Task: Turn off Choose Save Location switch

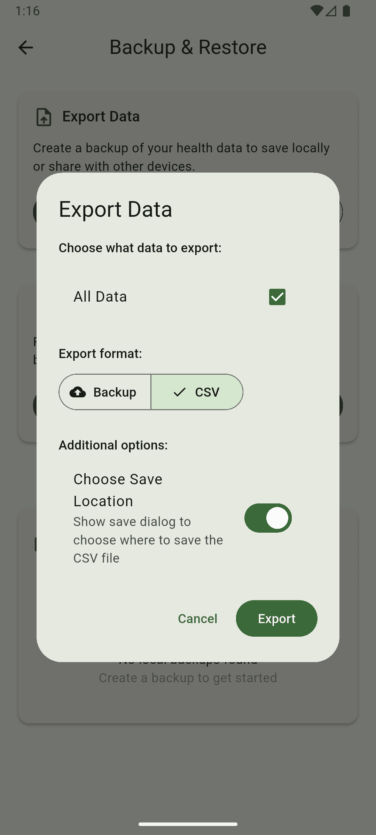Action: point(268,518)
